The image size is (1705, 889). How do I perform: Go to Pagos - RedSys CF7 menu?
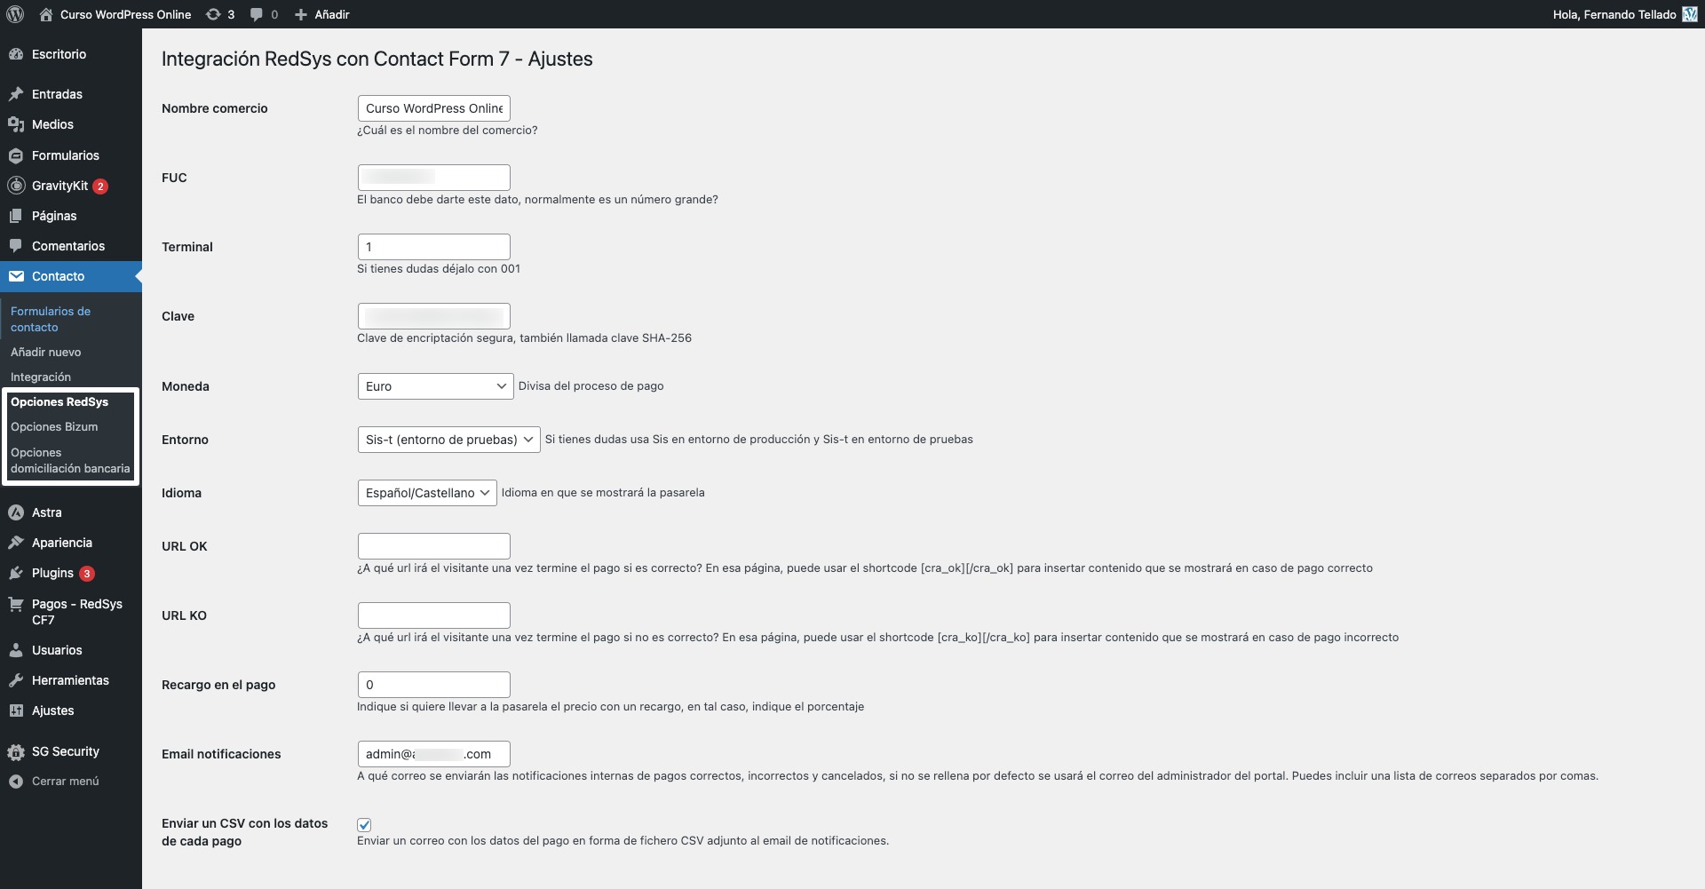tap(76, 612)
